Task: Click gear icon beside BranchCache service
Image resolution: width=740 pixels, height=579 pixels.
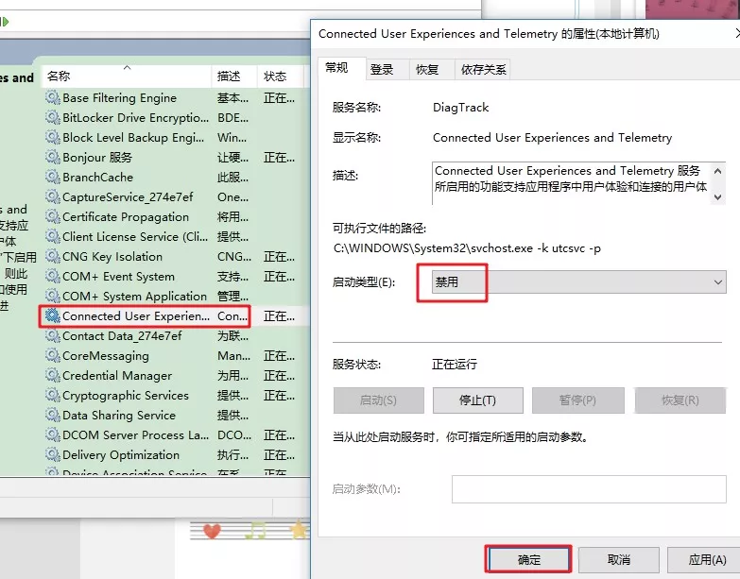Action: (53, 178)
